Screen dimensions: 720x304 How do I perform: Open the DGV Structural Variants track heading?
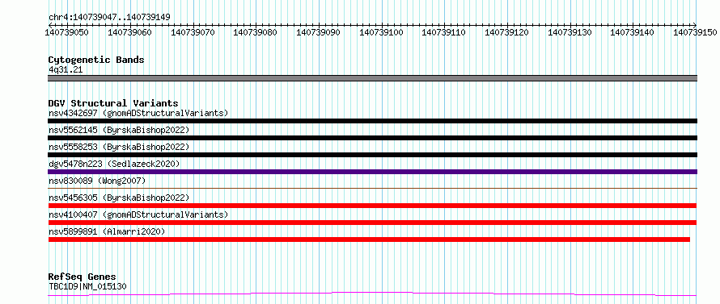[113, 103]
